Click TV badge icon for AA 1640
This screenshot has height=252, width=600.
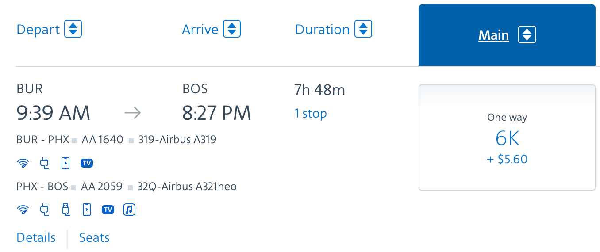87,163
